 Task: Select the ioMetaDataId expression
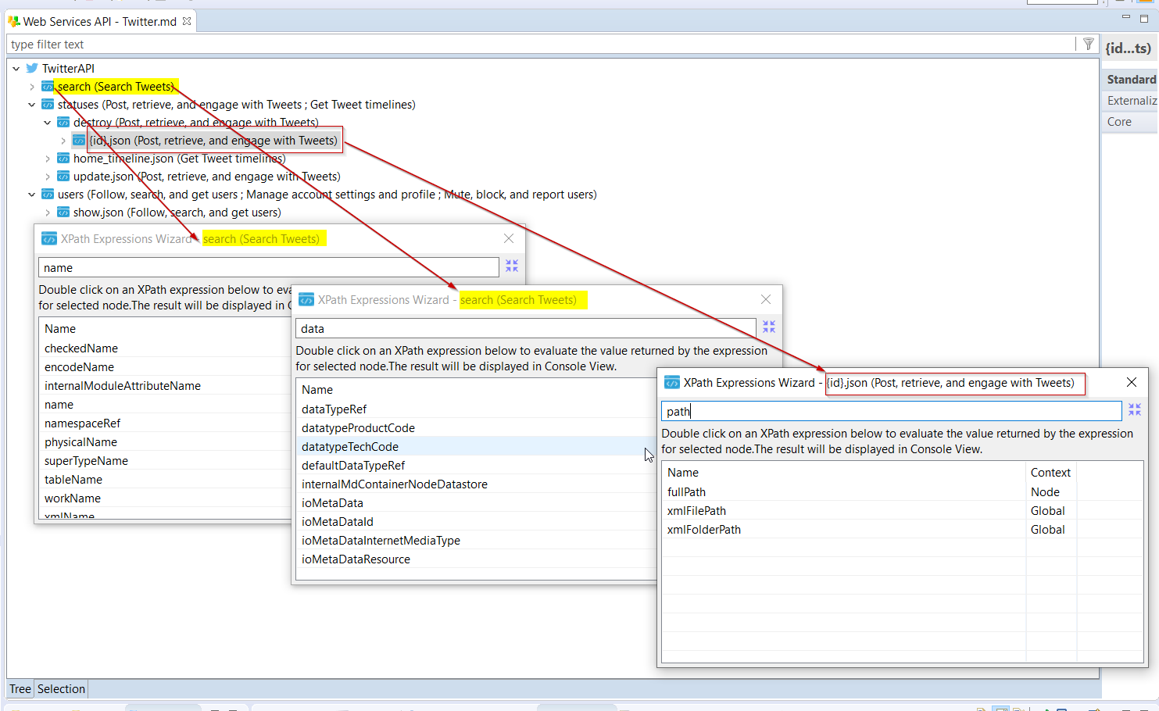coord(338,521)
